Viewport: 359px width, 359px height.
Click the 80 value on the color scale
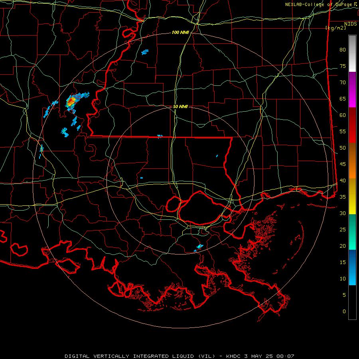(343, 50)
